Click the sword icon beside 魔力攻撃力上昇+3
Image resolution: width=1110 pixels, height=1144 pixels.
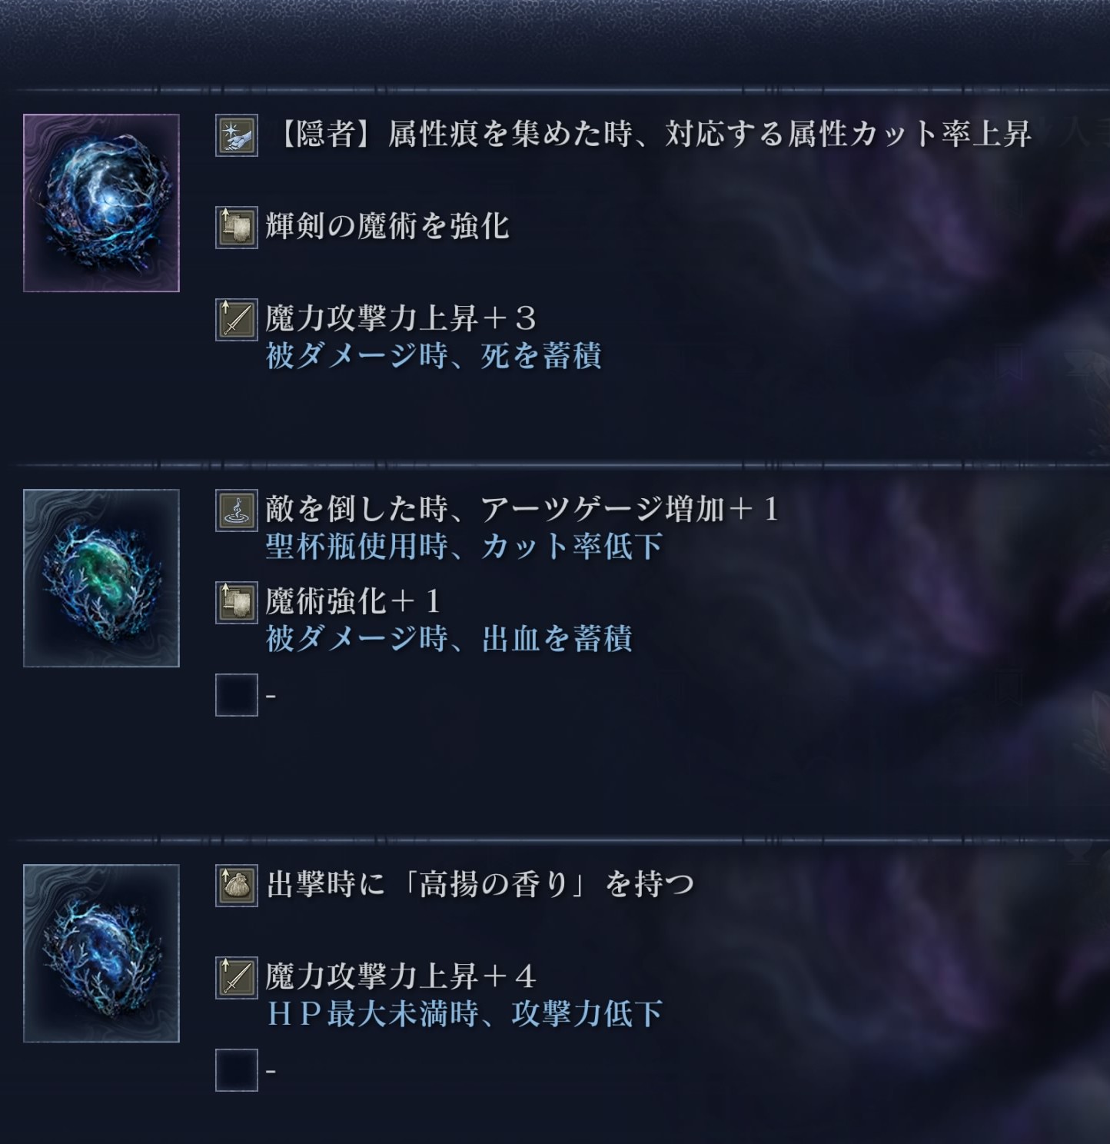(236, 320)
